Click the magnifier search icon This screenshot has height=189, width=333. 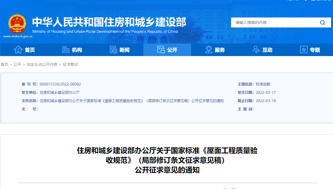pyautogui.click(x=322, y=22)
